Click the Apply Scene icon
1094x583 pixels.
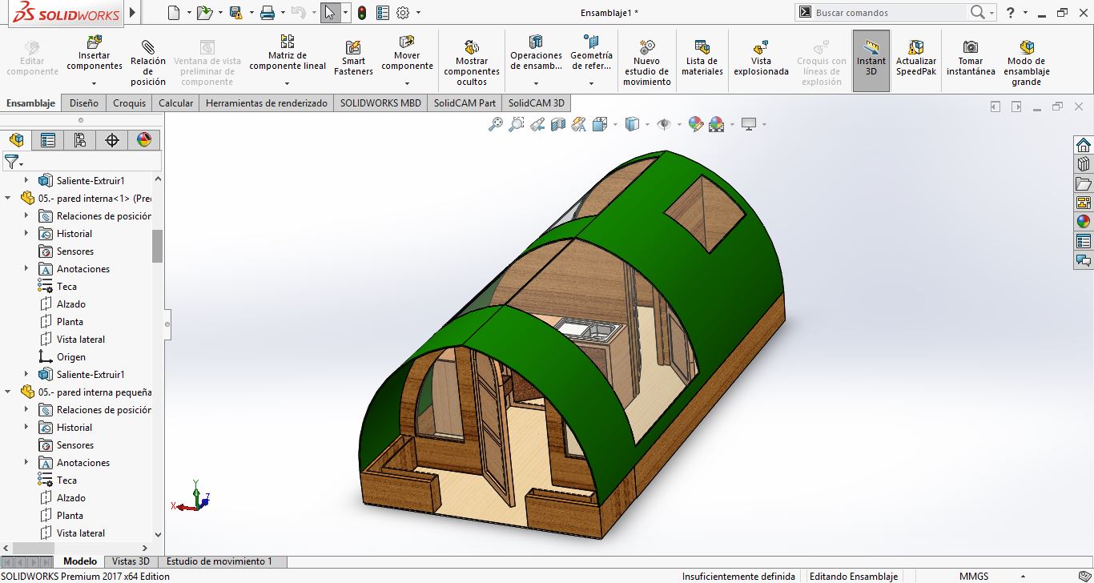(716, 124)
